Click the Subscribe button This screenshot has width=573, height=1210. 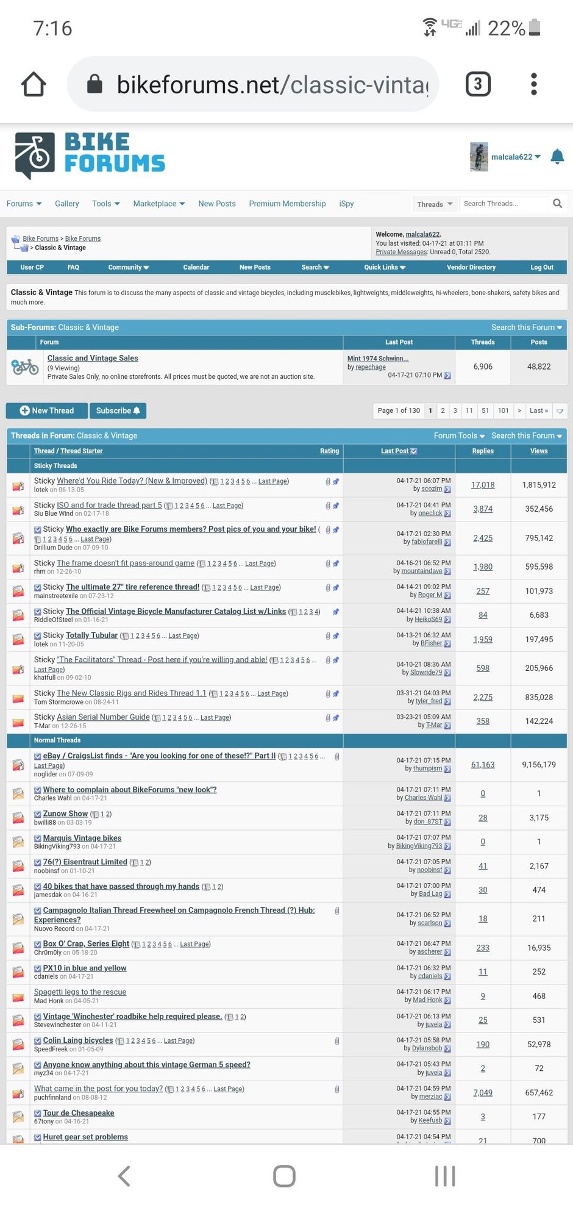pos(118,410)
